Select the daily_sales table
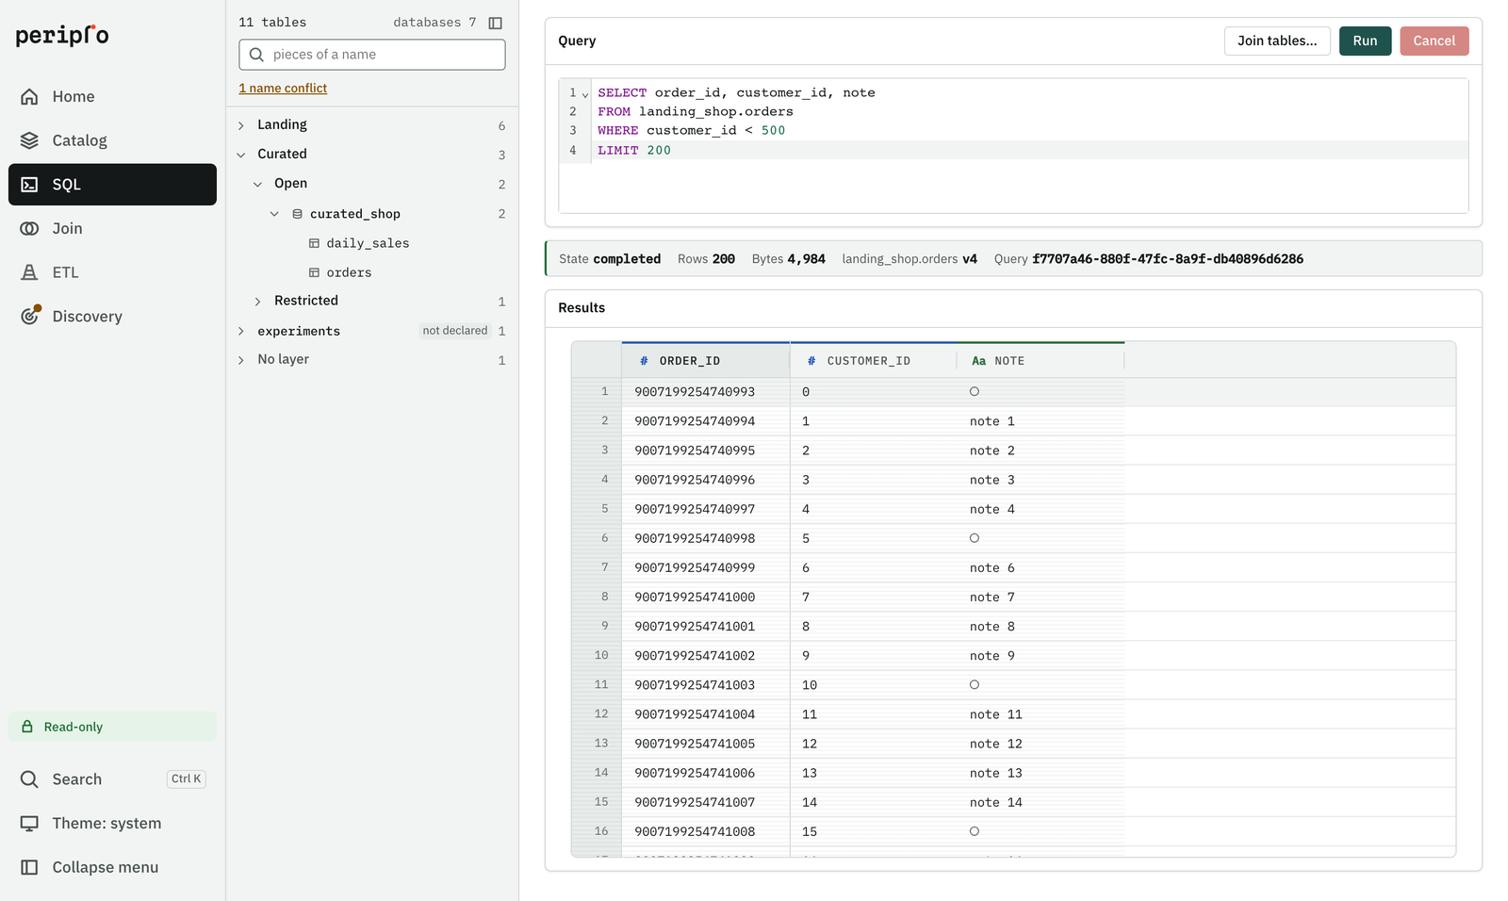1508x901 pixels. pos(368,243)
